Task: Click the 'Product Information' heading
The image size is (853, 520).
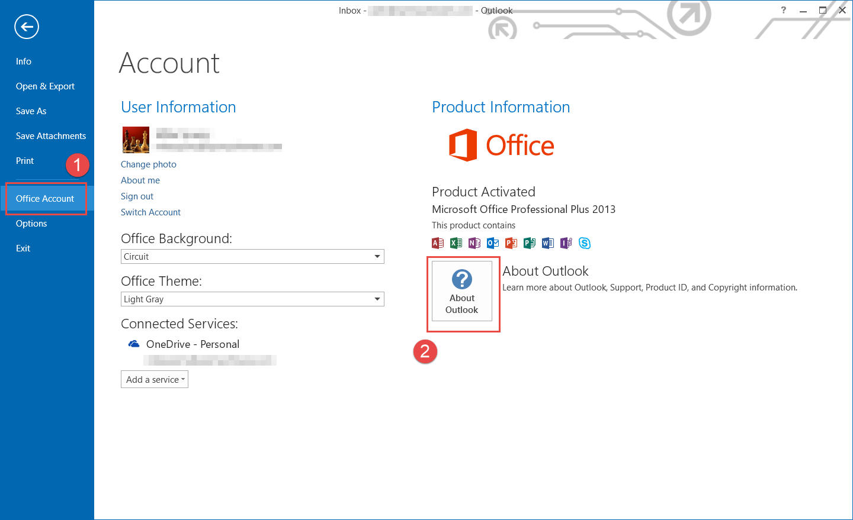Action: (501, 107)
